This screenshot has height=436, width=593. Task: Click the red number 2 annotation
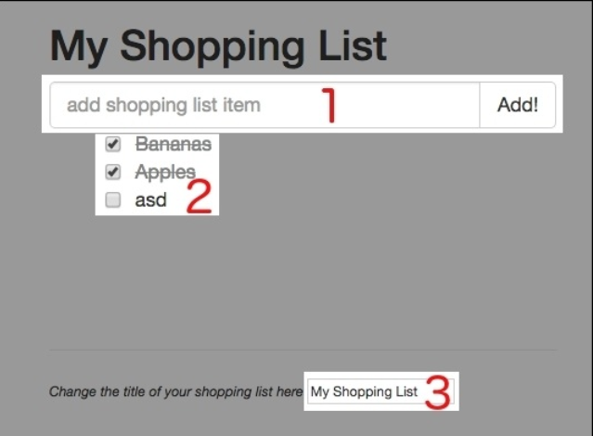tap(199, 197)
